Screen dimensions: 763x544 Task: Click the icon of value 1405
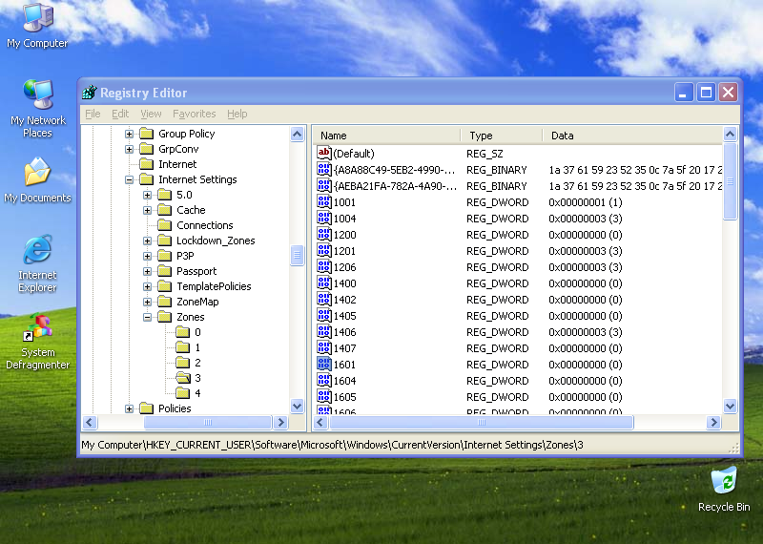coord(323,315)
